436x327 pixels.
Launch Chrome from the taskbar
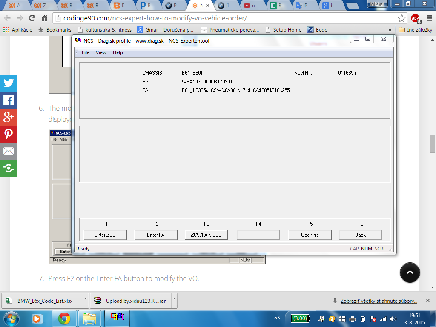click(64, 318)
